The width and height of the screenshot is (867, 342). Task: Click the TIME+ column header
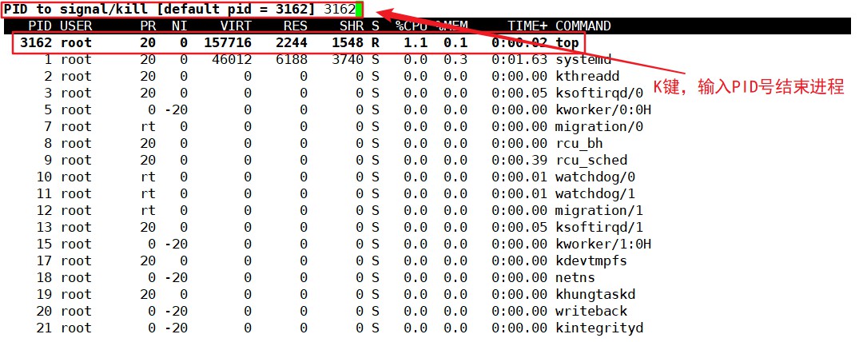click(527, 26)
